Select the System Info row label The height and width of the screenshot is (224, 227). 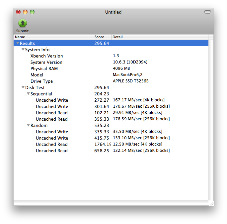pyautogui.click(x=38, y=50)
